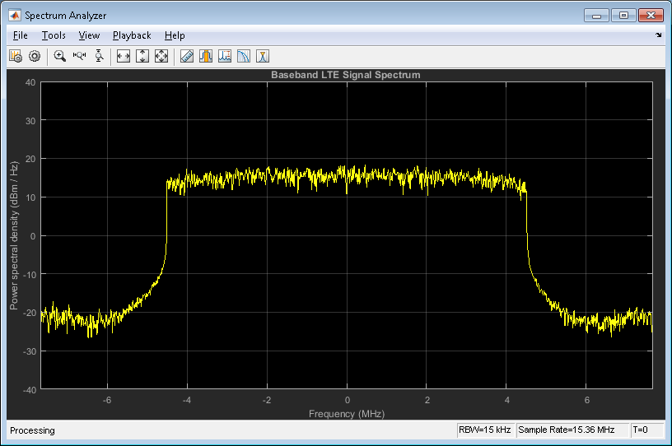Maximize the Spectrum Analyzer window
Screen dimensions: 672x446
tap(623, 16)
